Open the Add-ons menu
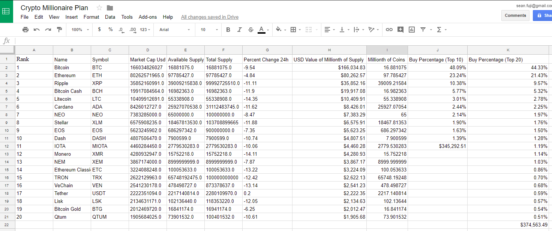This screenshot has height=231, width=552. 148,17
